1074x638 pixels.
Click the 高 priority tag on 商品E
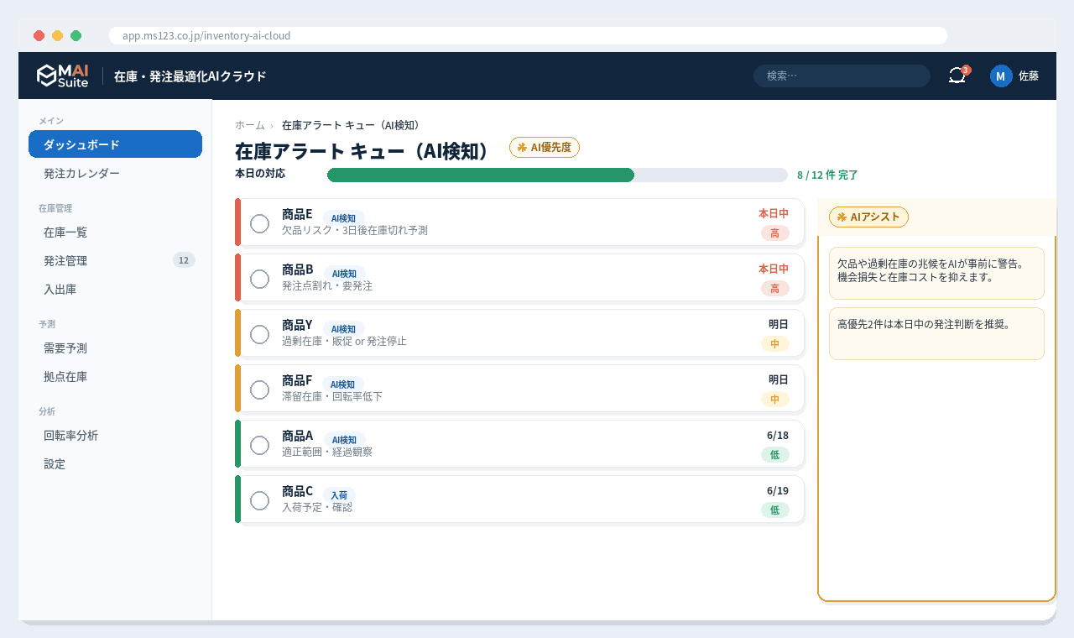[x=774, y=233]
